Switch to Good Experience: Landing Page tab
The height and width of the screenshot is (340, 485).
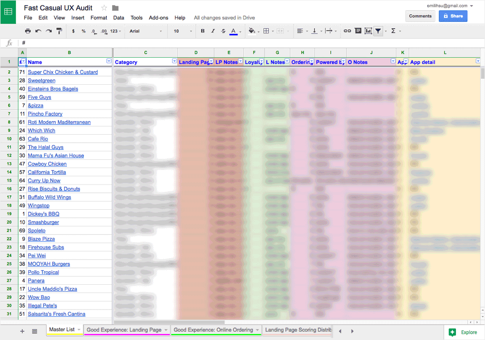pyautogui.click(x=124, y=330)
